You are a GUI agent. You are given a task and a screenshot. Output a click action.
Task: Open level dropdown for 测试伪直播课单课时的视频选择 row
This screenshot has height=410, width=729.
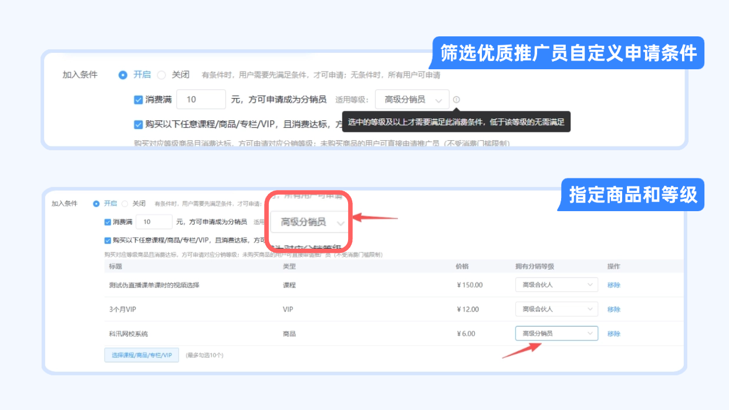click(x=556, y=285)
